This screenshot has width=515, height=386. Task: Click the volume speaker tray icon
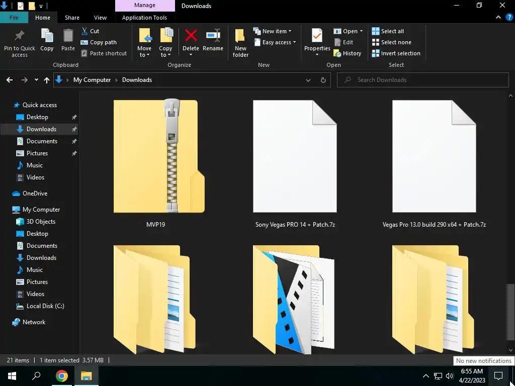[450, 376]
